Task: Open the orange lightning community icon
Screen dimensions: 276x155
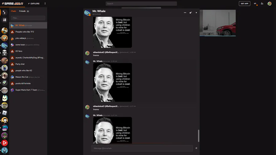Action: [4, 38]
